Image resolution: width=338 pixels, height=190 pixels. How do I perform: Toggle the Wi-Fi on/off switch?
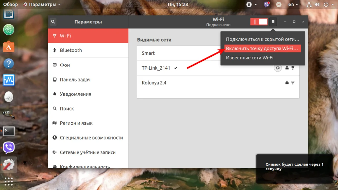259,21
